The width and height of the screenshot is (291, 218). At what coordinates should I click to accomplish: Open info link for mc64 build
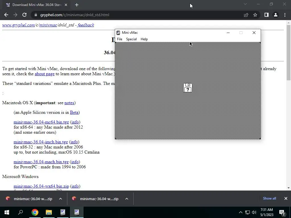coord(75,122)
